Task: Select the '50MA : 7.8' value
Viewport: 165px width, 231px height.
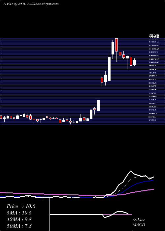Action: 19,226
